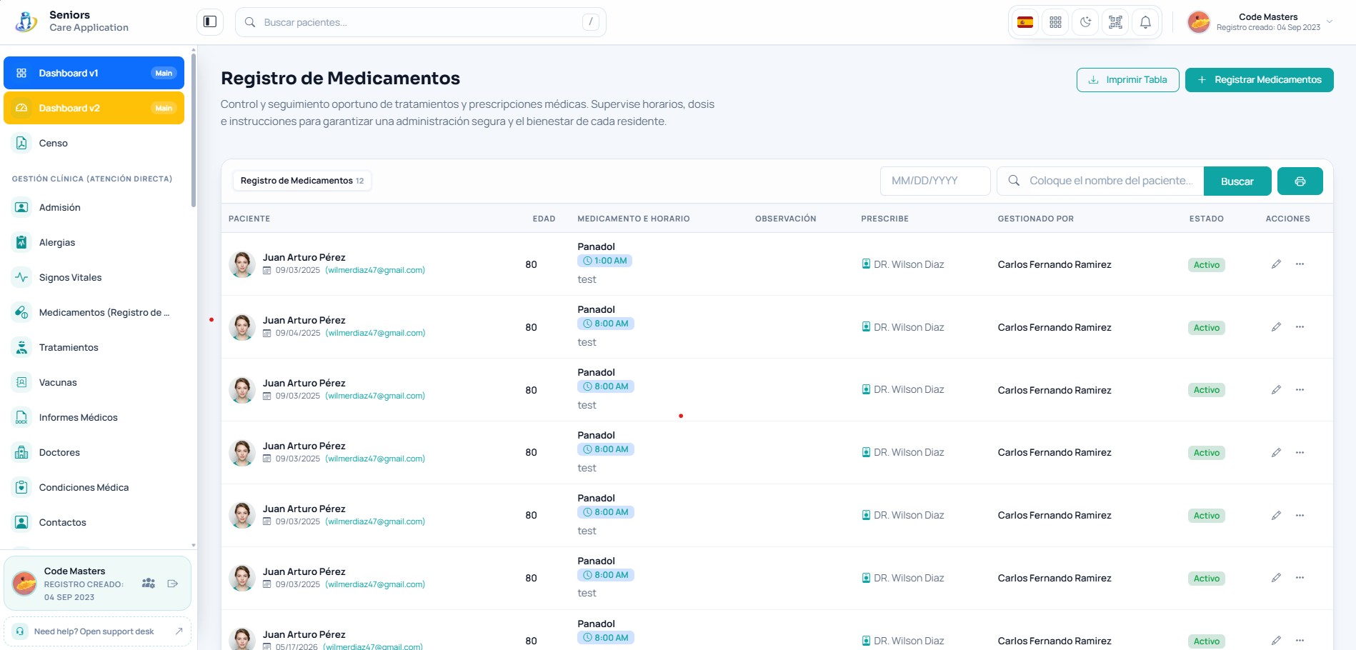The height and width of the screenshot is (650, 1356).
Task: Open Dashboard v1 menu item
Action: (94, 73)
